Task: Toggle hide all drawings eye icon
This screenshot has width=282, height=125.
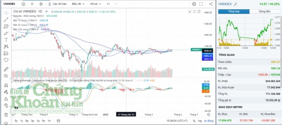Action: 6,105
